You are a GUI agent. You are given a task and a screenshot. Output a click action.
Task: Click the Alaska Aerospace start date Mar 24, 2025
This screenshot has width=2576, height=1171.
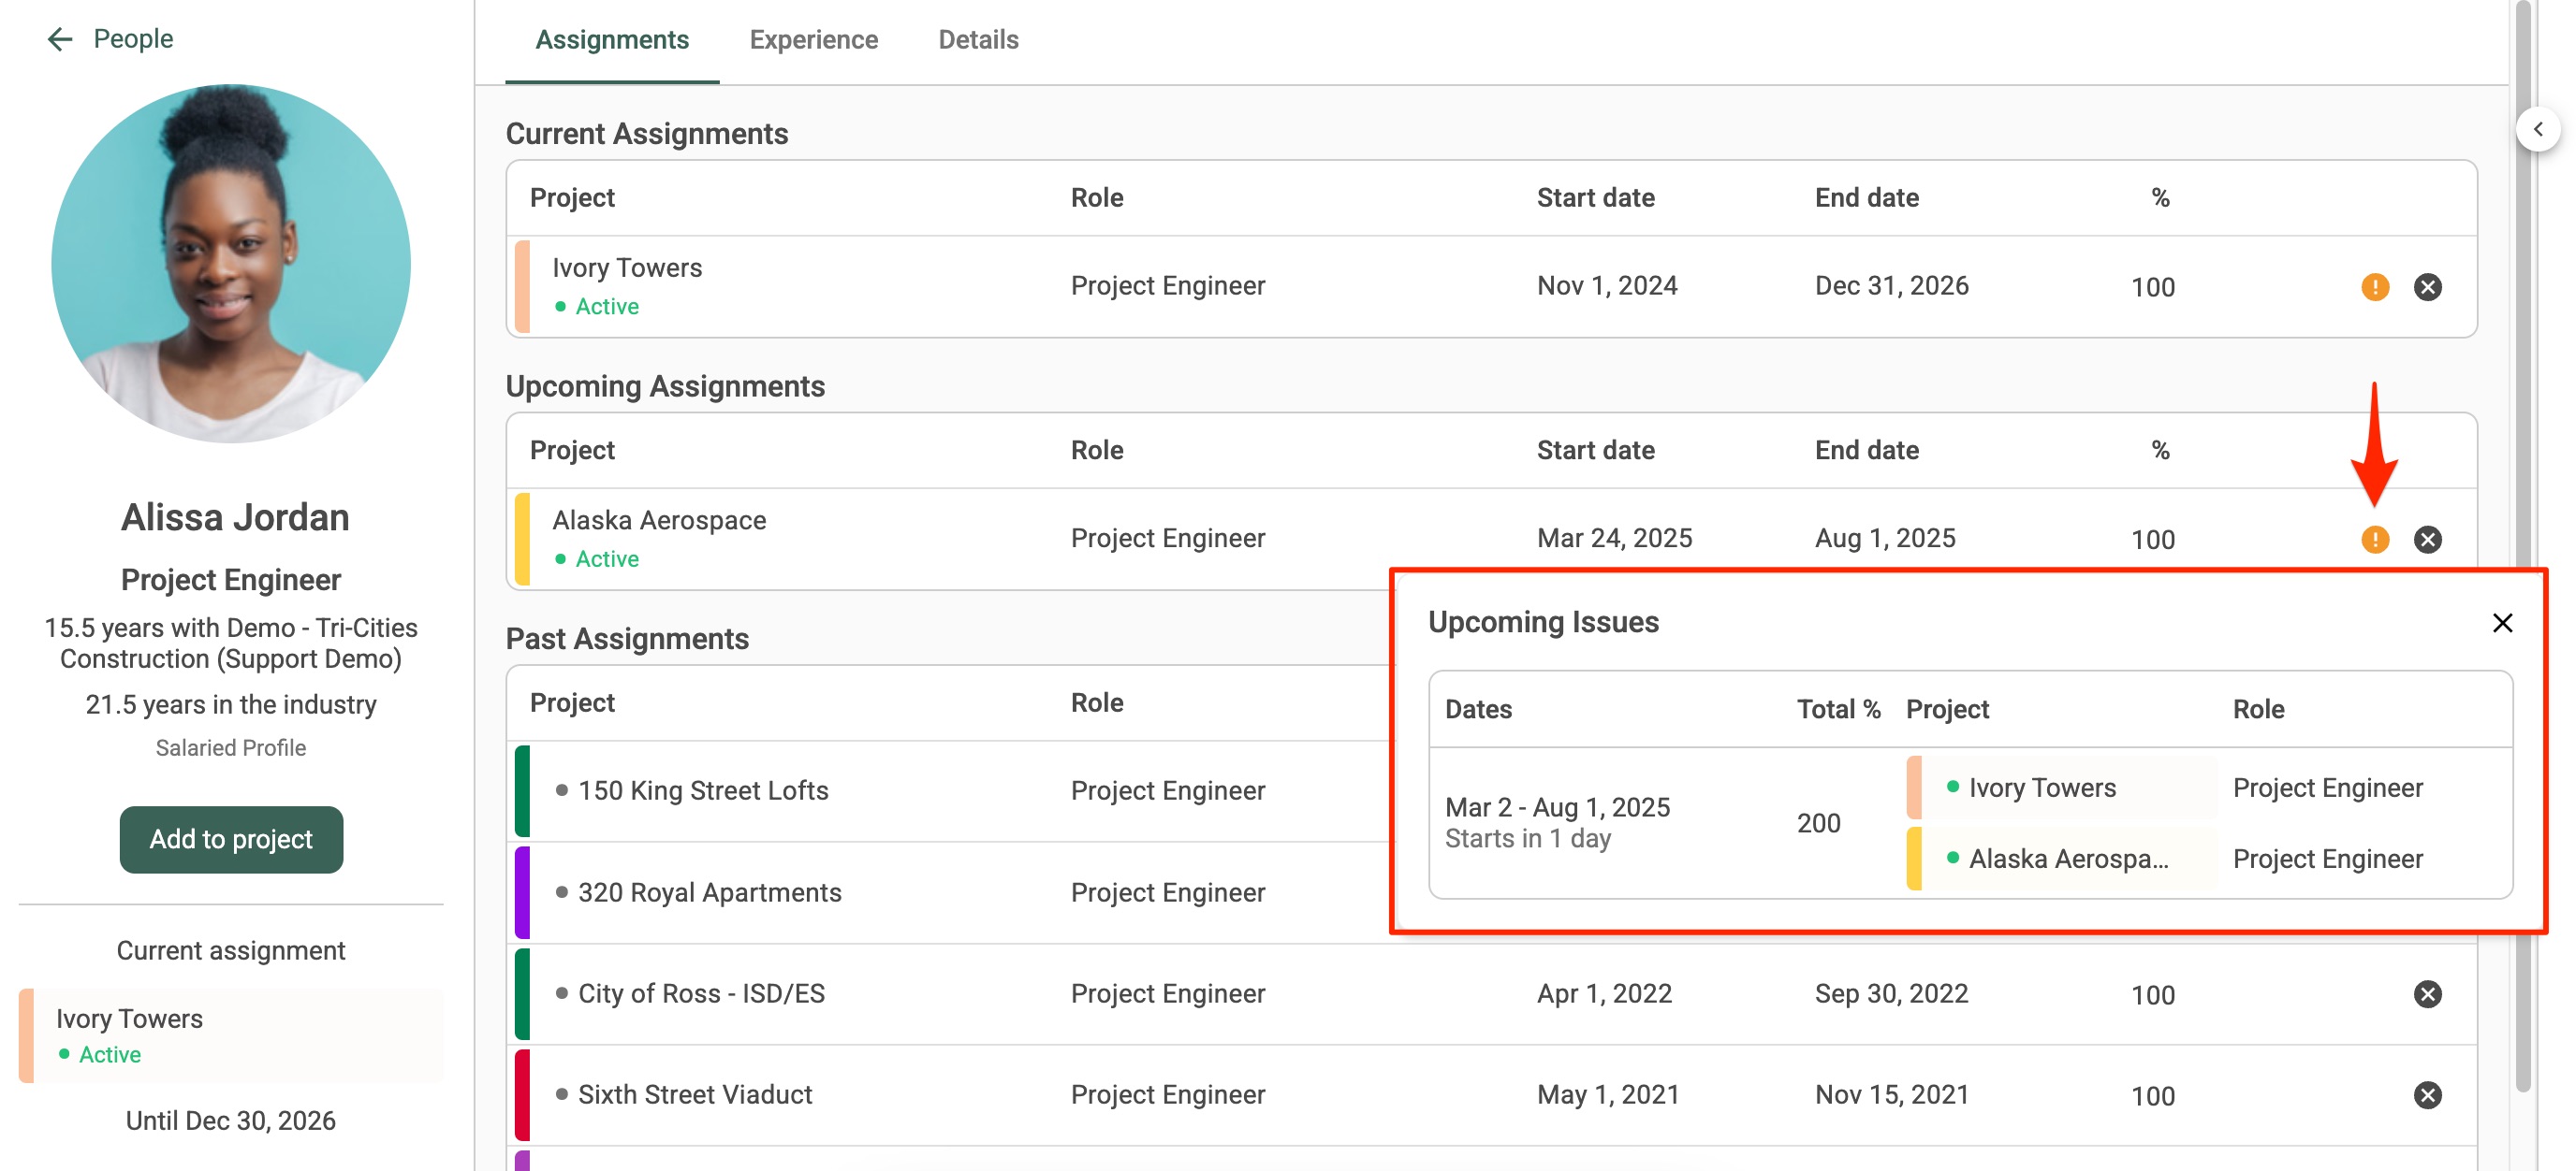point(1614,539)
